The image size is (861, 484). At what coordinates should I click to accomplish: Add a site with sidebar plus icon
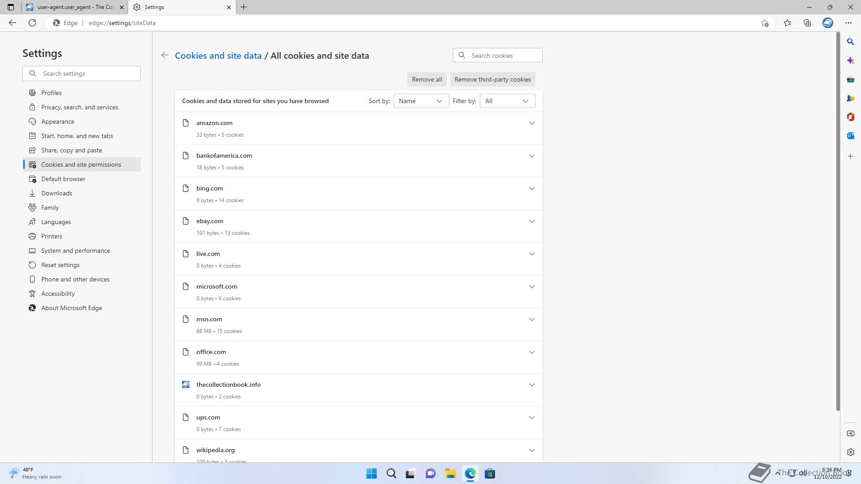point(850,156)
